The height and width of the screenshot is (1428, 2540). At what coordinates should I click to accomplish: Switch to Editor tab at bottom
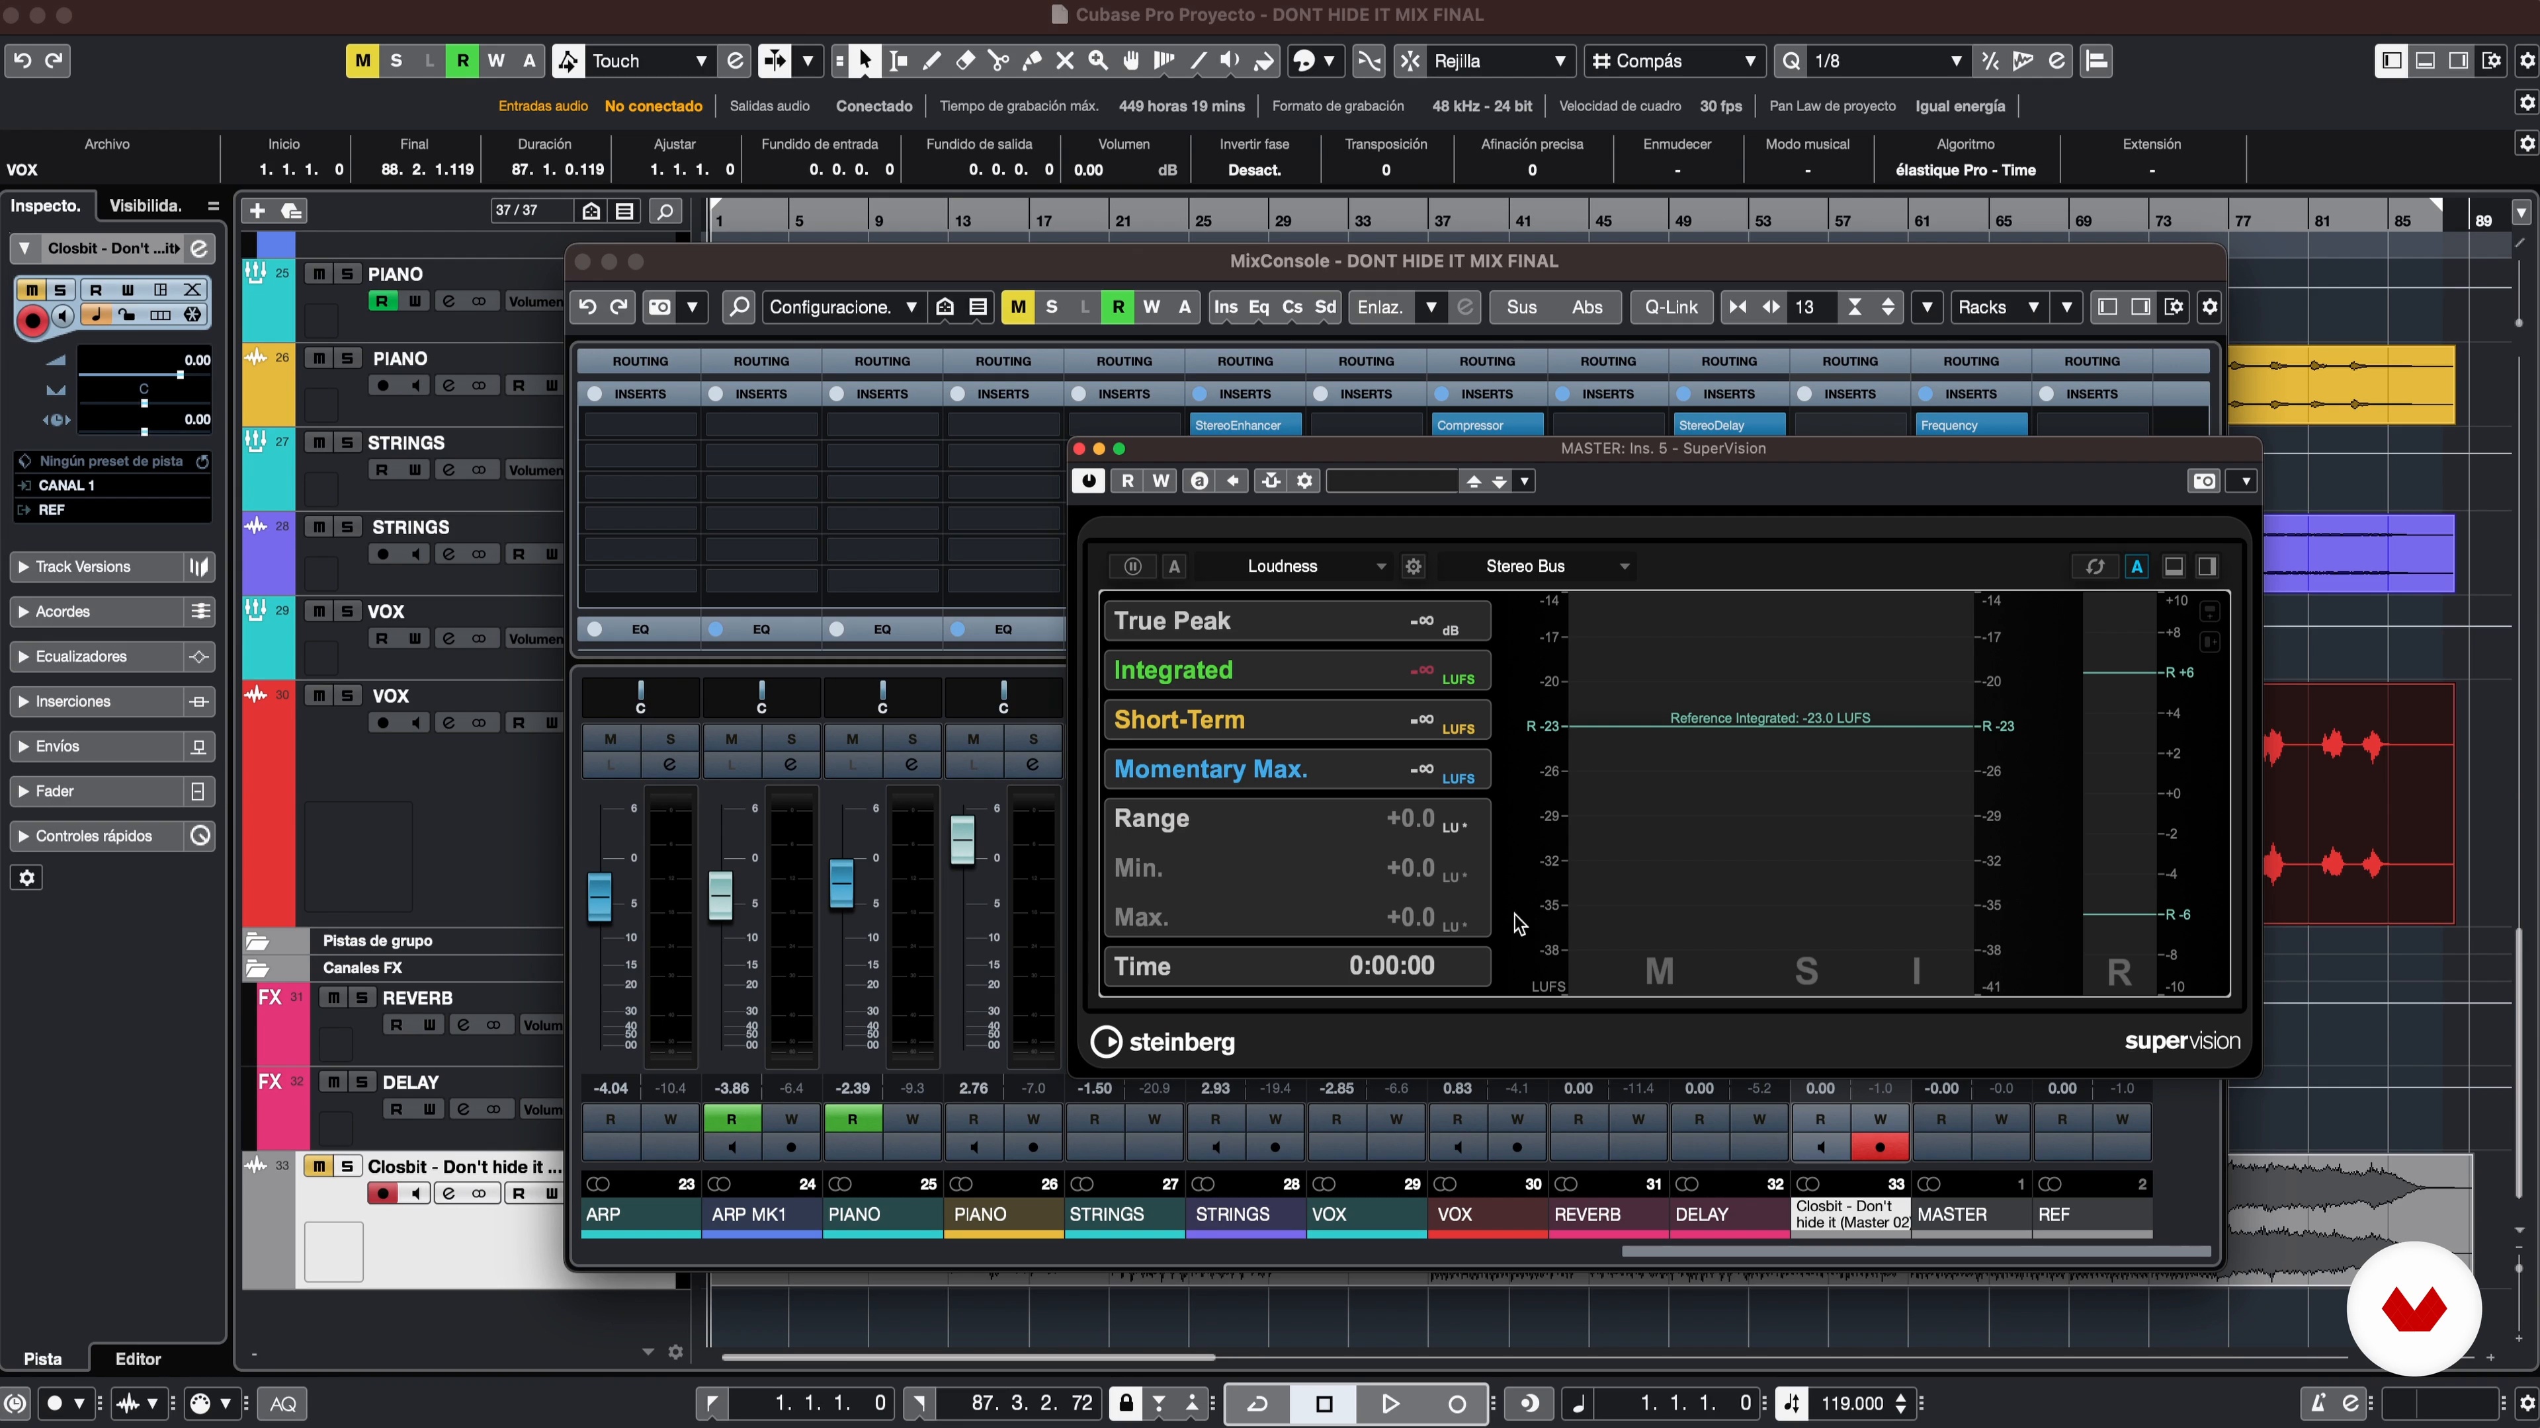pos(138,1359)
